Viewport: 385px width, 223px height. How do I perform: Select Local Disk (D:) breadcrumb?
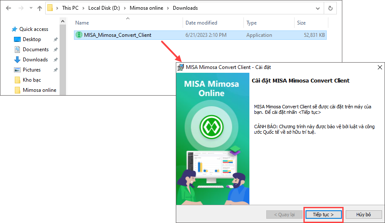(104, 8)
